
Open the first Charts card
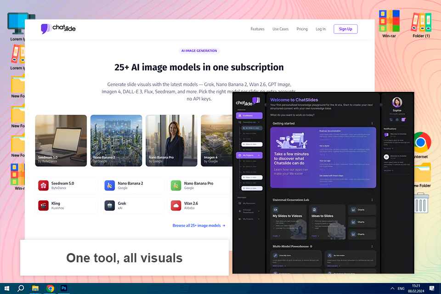coord(362,209)
